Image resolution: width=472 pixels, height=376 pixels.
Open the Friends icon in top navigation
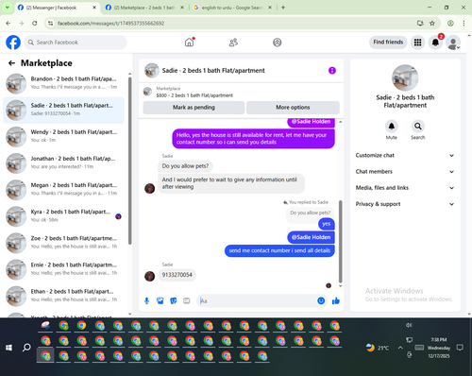coord(233,43)
